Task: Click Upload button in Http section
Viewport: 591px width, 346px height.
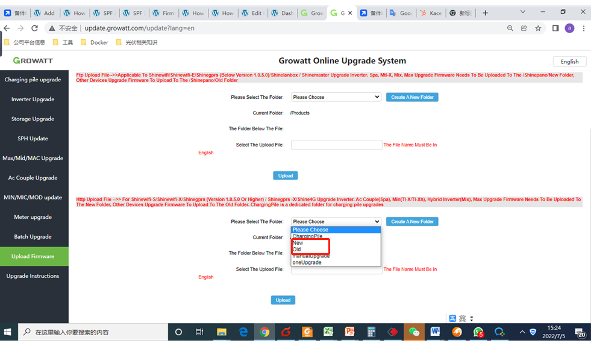Action: click(283, 300)
